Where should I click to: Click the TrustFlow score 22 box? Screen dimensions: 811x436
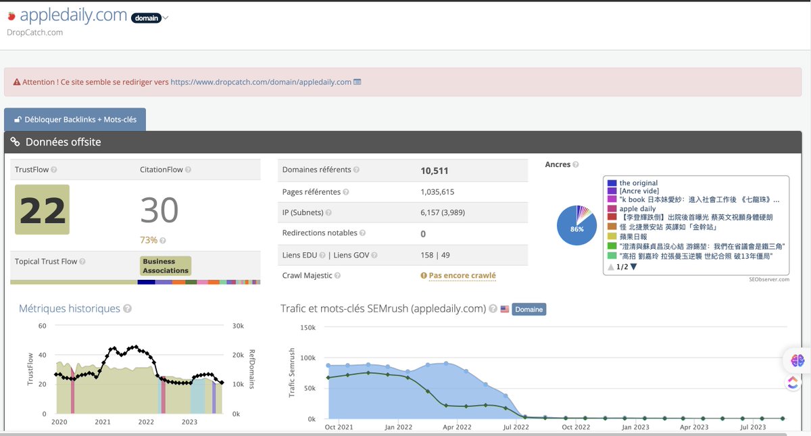pyautogui.click(x=42, y=210)
